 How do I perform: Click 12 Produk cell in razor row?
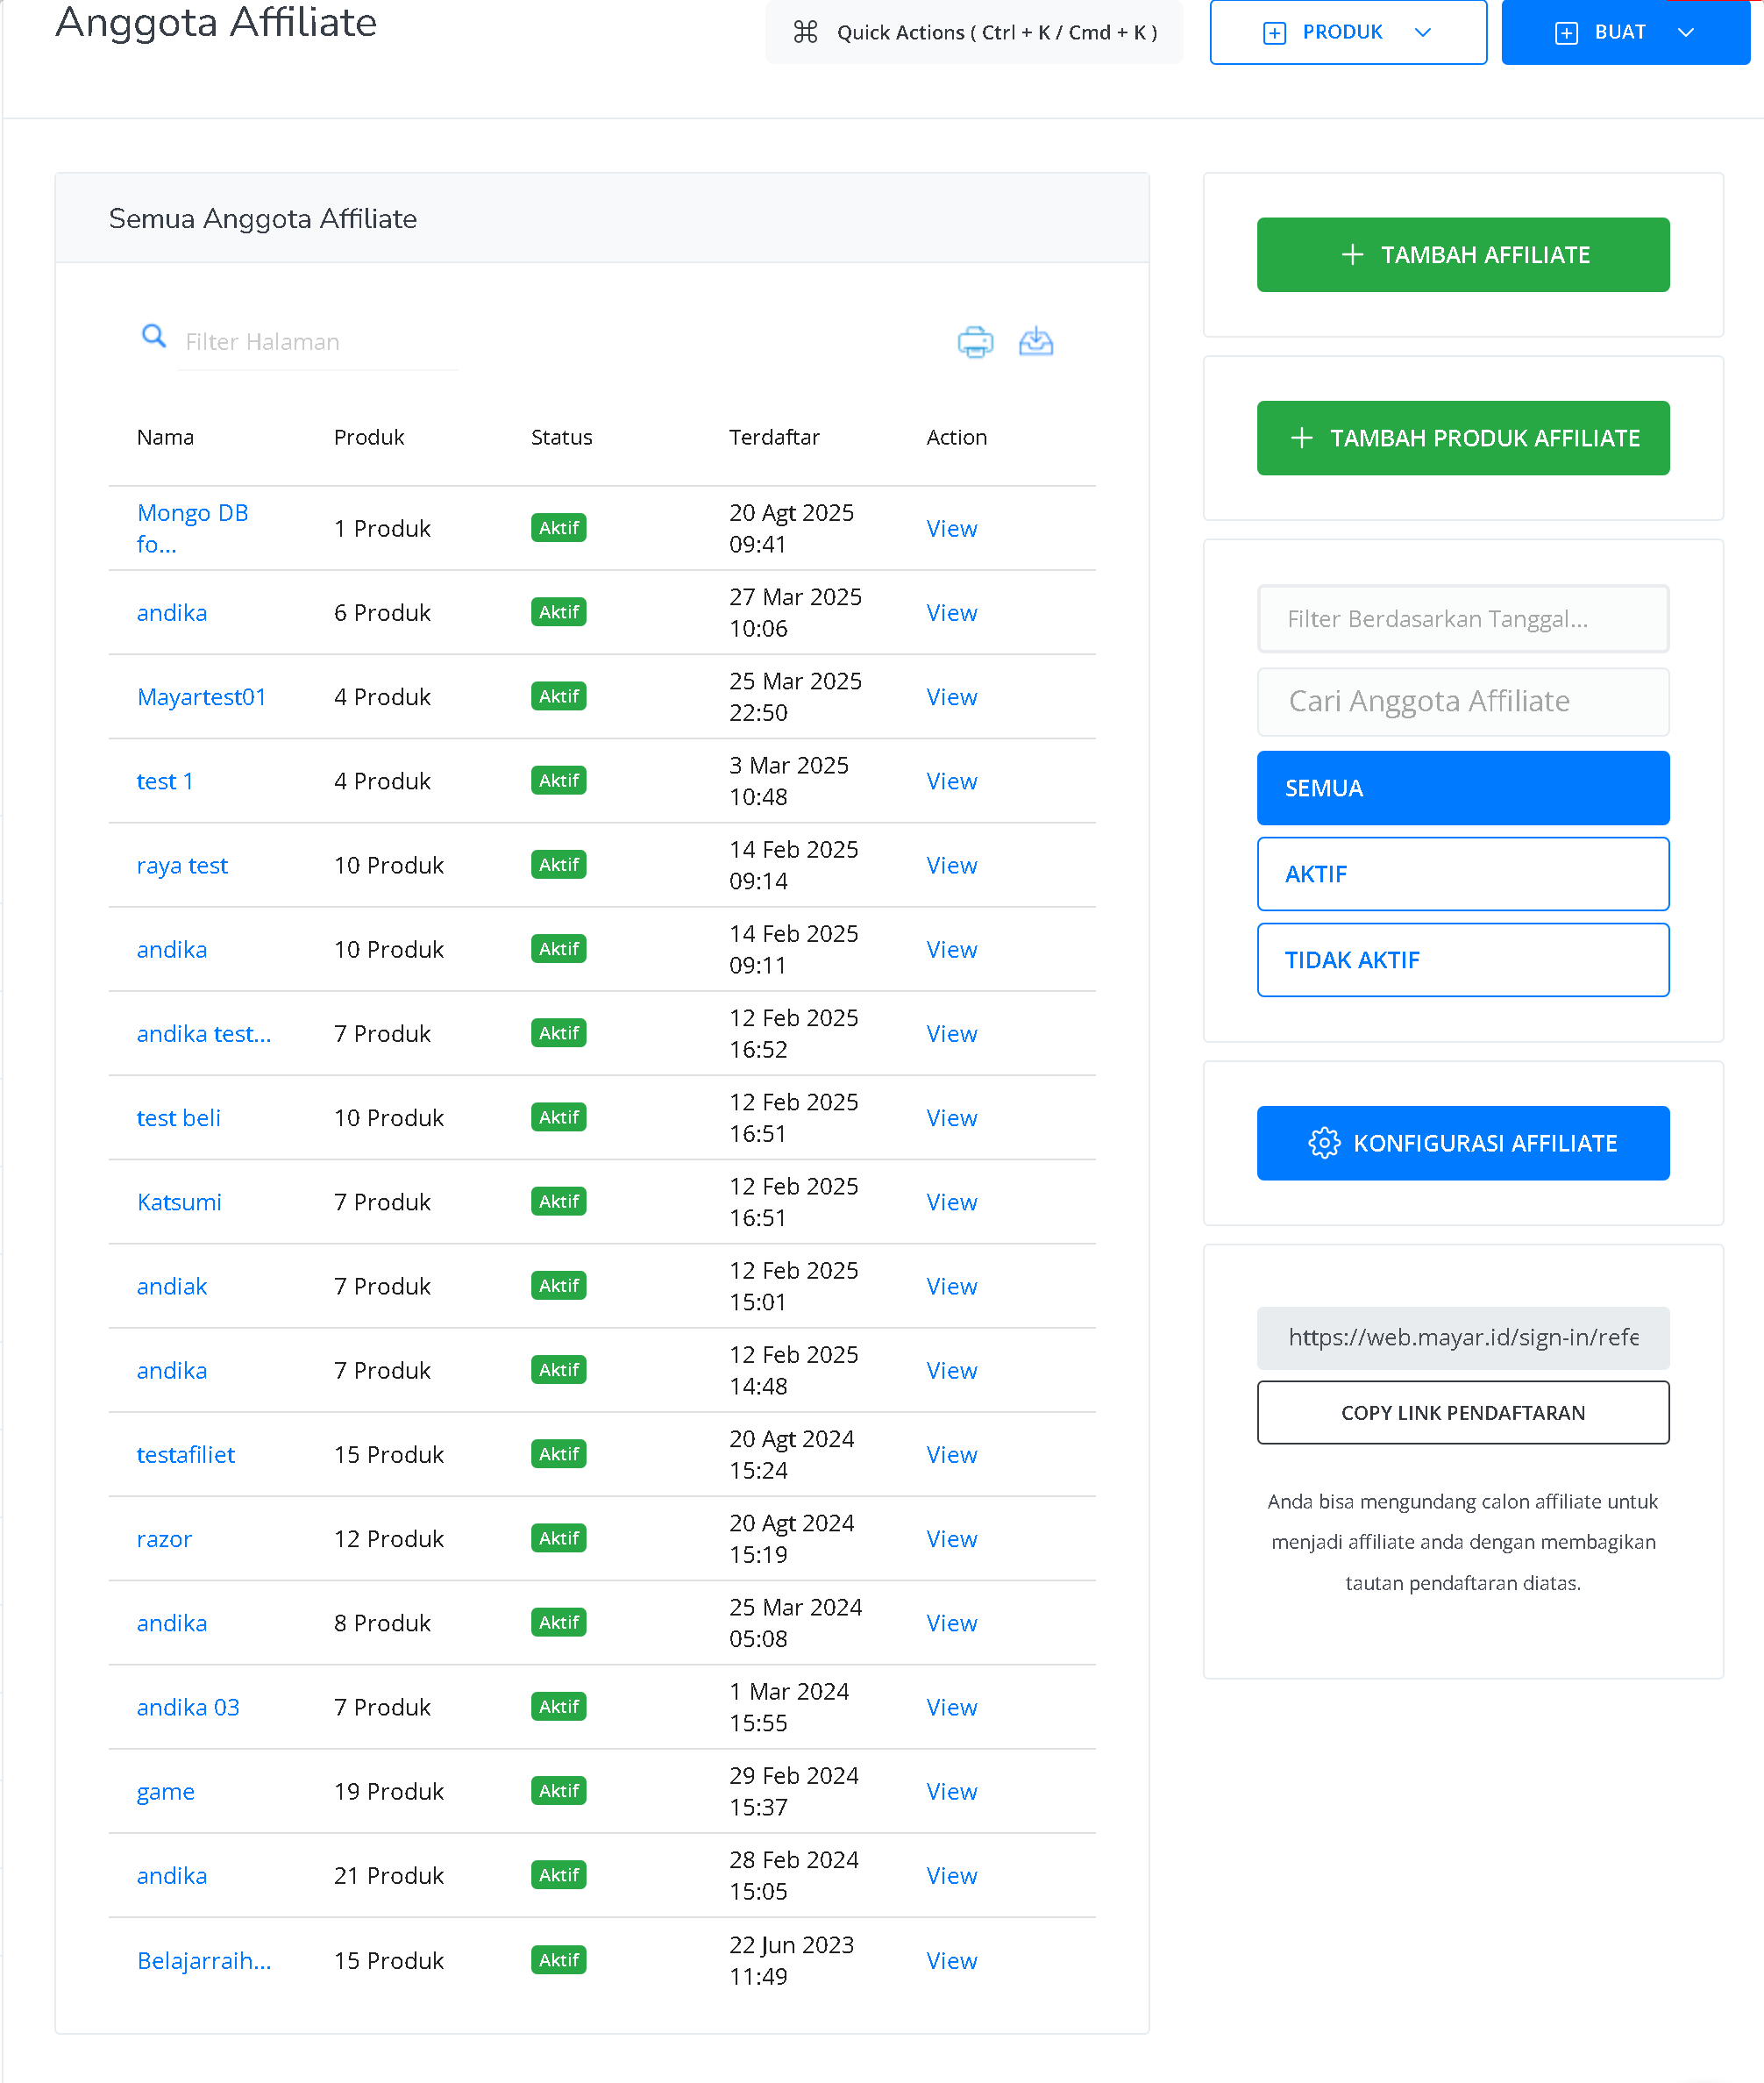click(388, 1538)
